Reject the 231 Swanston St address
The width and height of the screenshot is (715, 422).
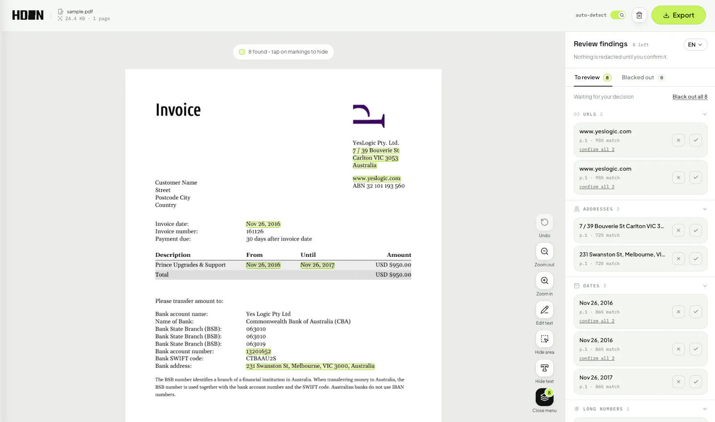click(x=678, y=259)
